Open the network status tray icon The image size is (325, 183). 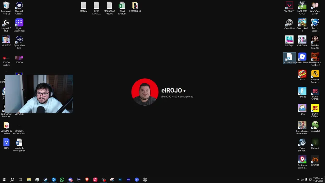(310, 180)
